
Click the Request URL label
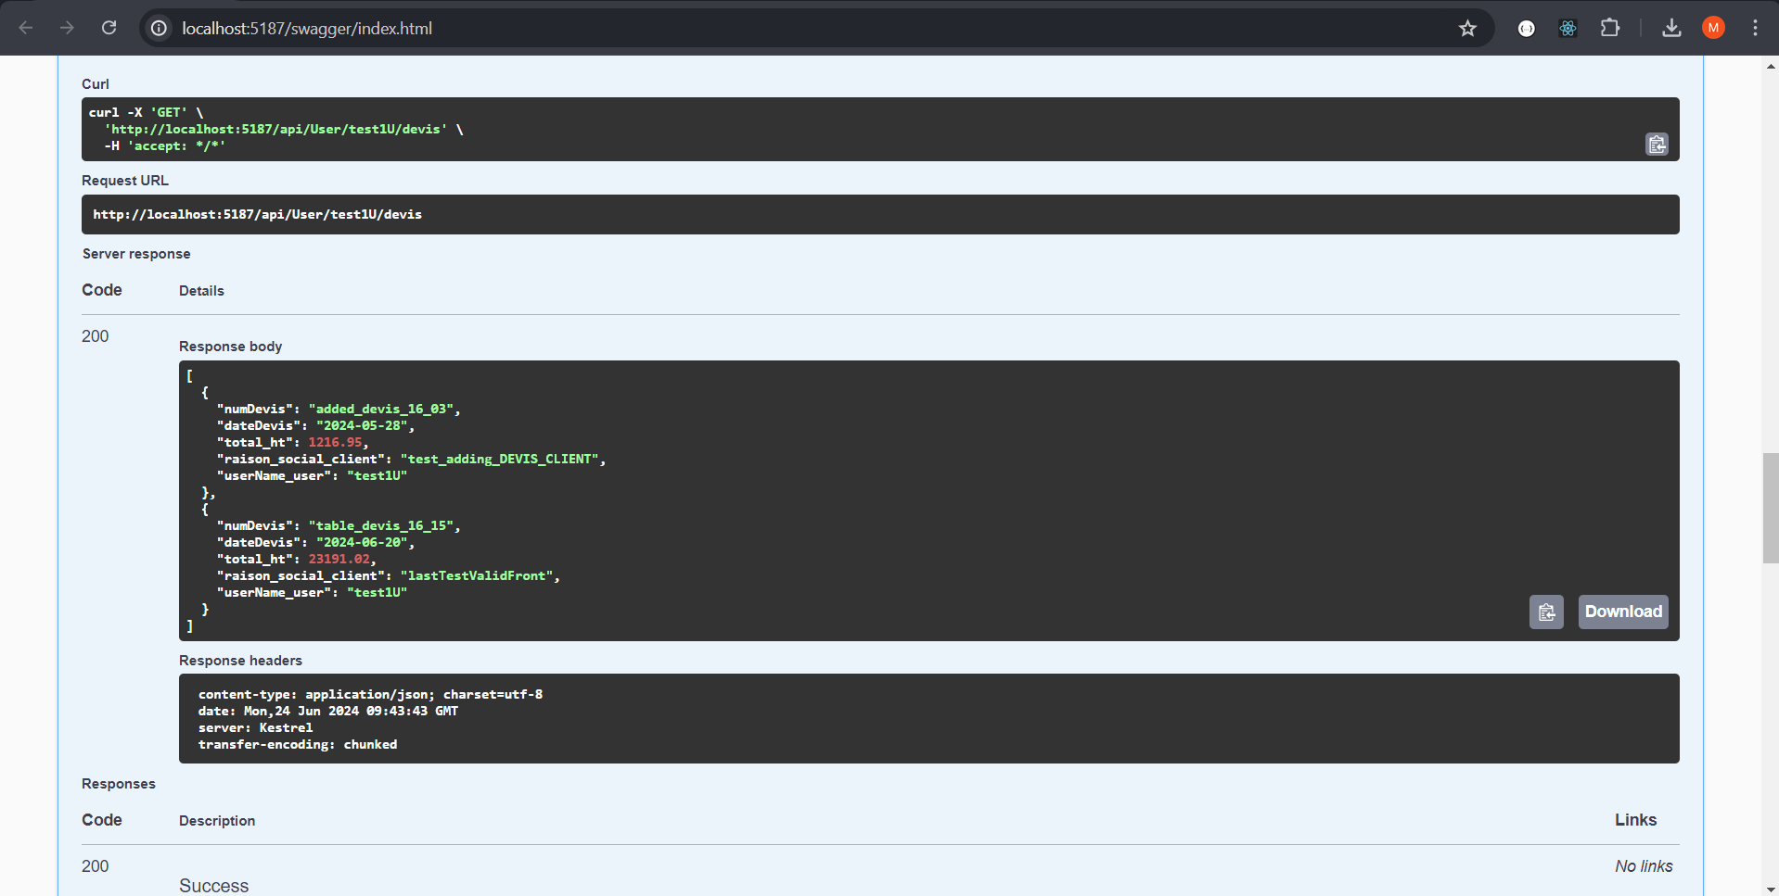point(125,181)
